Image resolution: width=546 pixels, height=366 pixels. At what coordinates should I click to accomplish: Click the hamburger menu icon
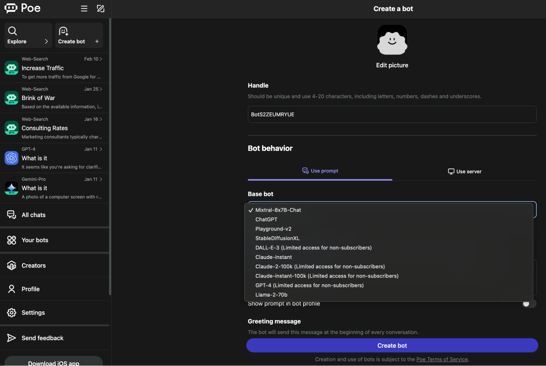pos(83,8)
